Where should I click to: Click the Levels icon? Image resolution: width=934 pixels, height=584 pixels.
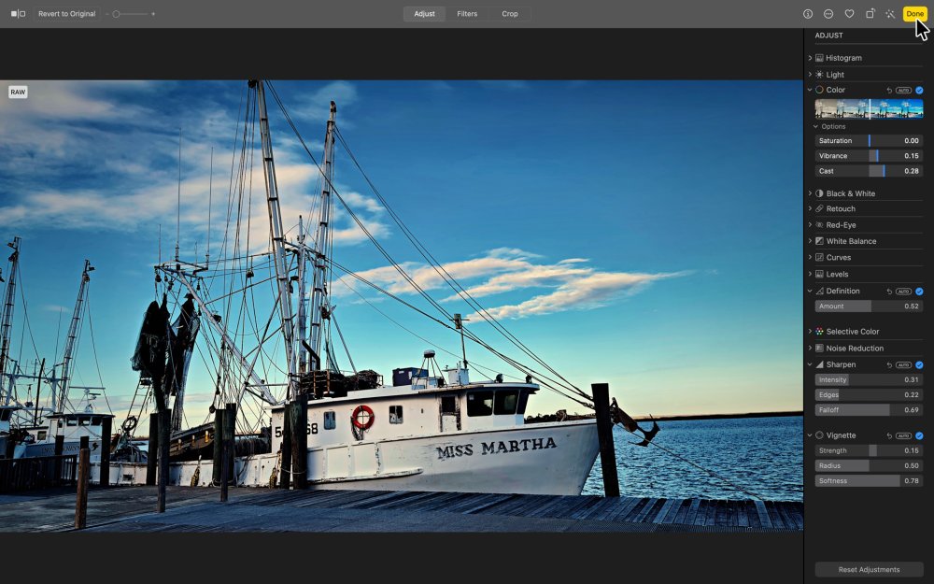click(820, 274)
